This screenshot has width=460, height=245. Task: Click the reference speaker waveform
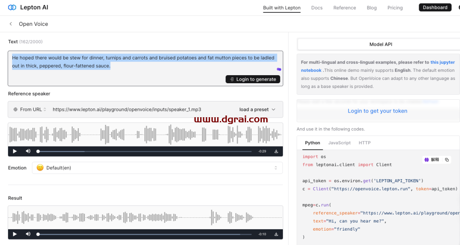(146, 135)
